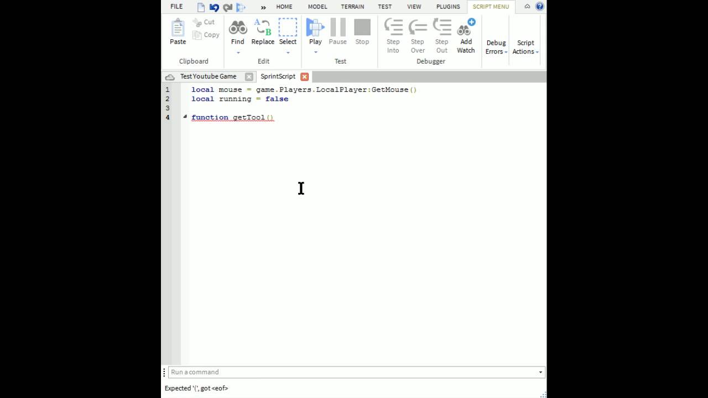The image size is (708, 398).
Task: Close the SprintScript tab
Action: 304,77
